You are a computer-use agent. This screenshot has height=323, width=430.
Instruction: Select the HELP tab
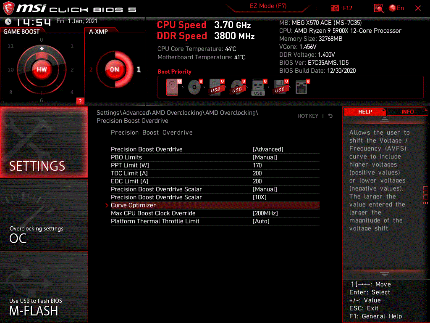tap(365, 111)
